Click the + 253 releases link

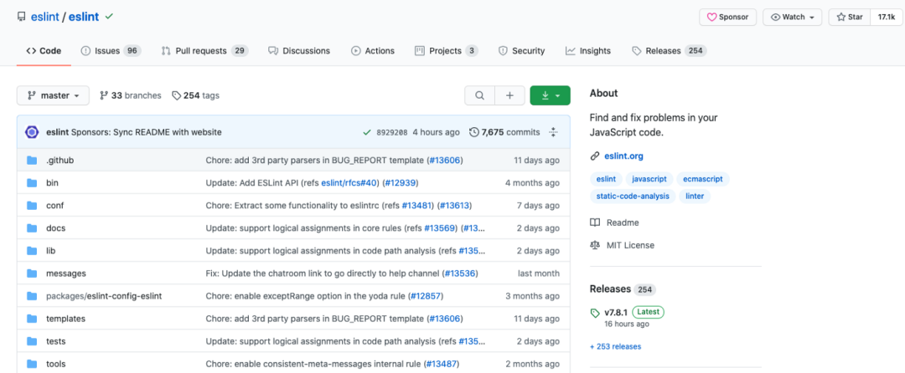coord(615,346)
